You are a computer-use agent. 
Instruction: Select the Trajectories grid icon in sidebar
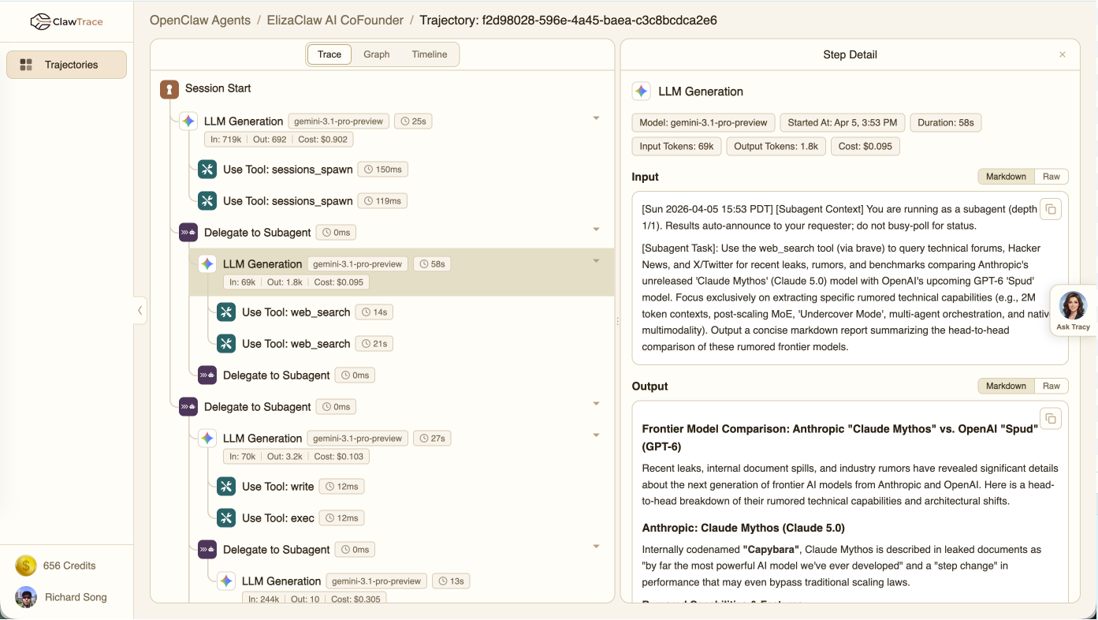point(27,64)
